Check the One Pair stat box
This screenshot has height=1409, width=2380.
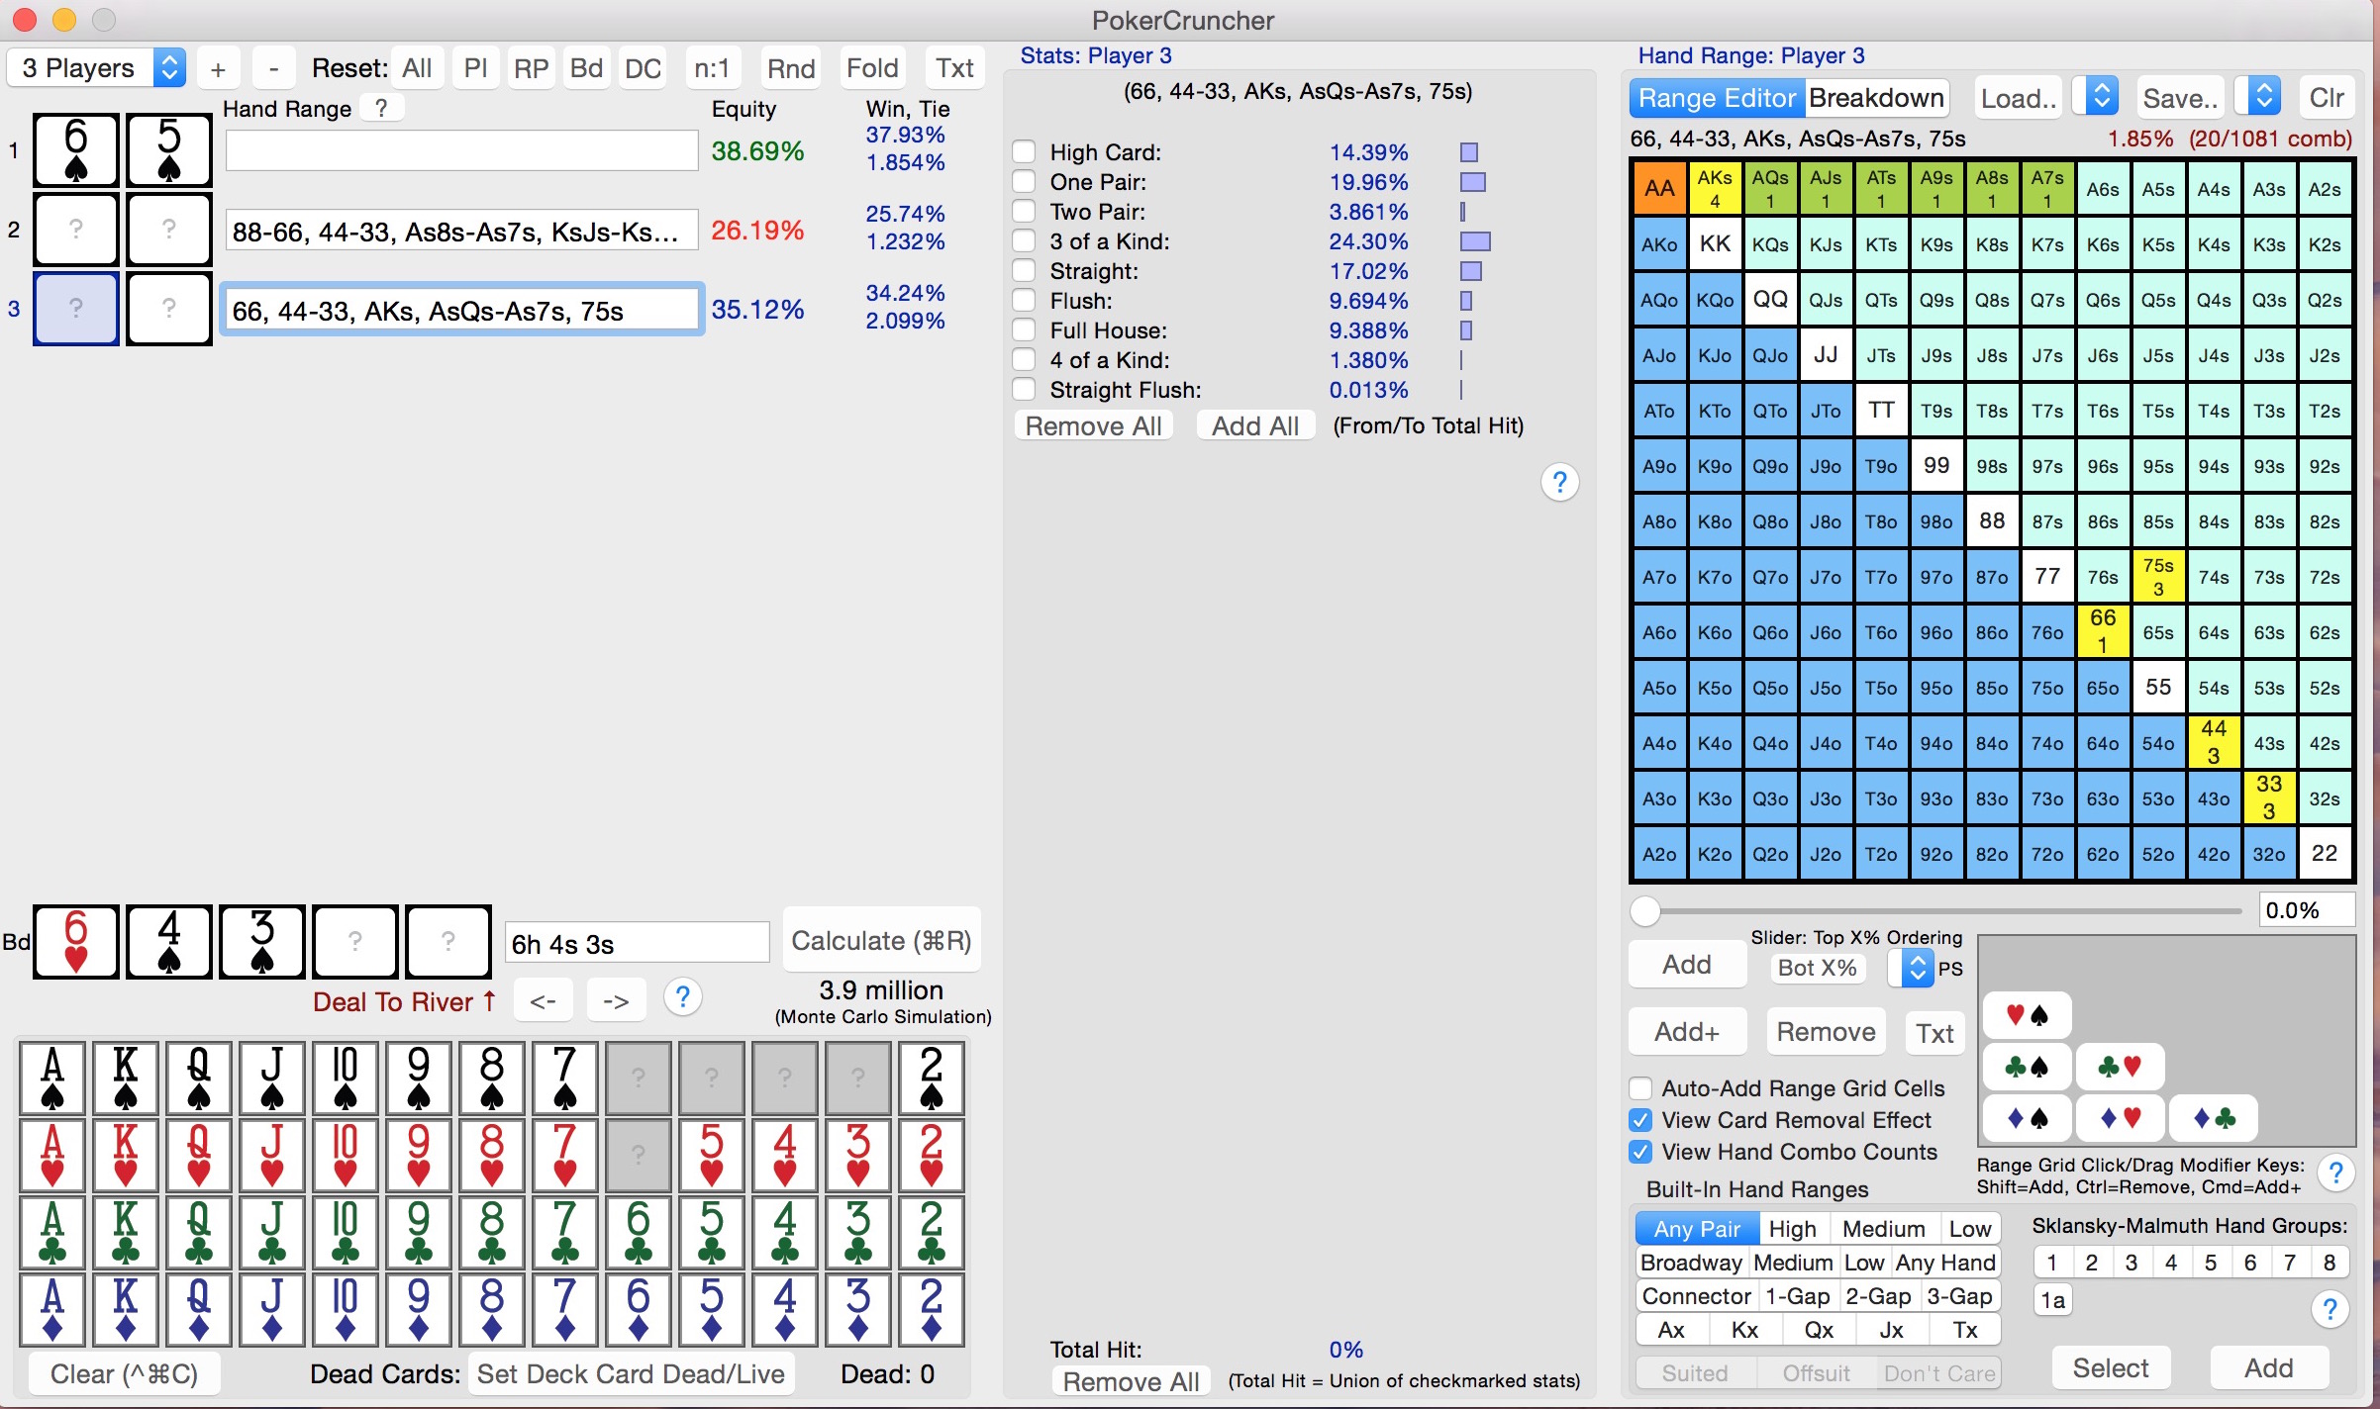click(1024, 181)
